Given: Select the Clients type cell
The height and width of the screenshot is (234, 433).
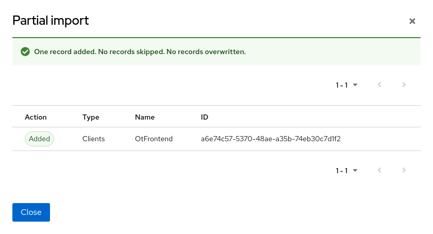Looking at the screenshot, I should (93, 139).
